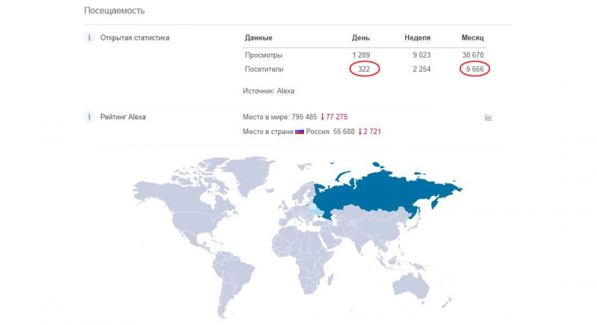Viewport: 597px width, 325px height.
Task: Select the Просмотры row label
Action: [x=263, y=55]
